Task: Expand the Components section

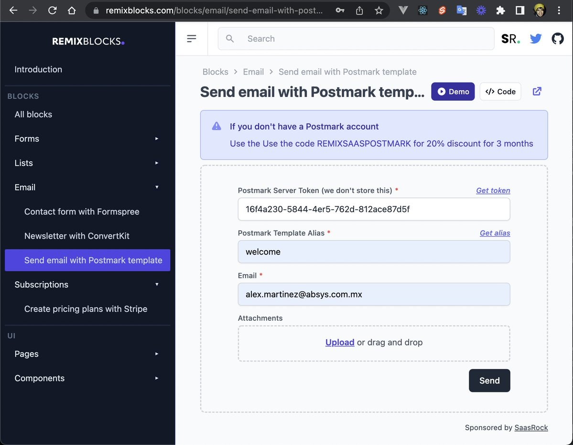Action: coord(87,378)
